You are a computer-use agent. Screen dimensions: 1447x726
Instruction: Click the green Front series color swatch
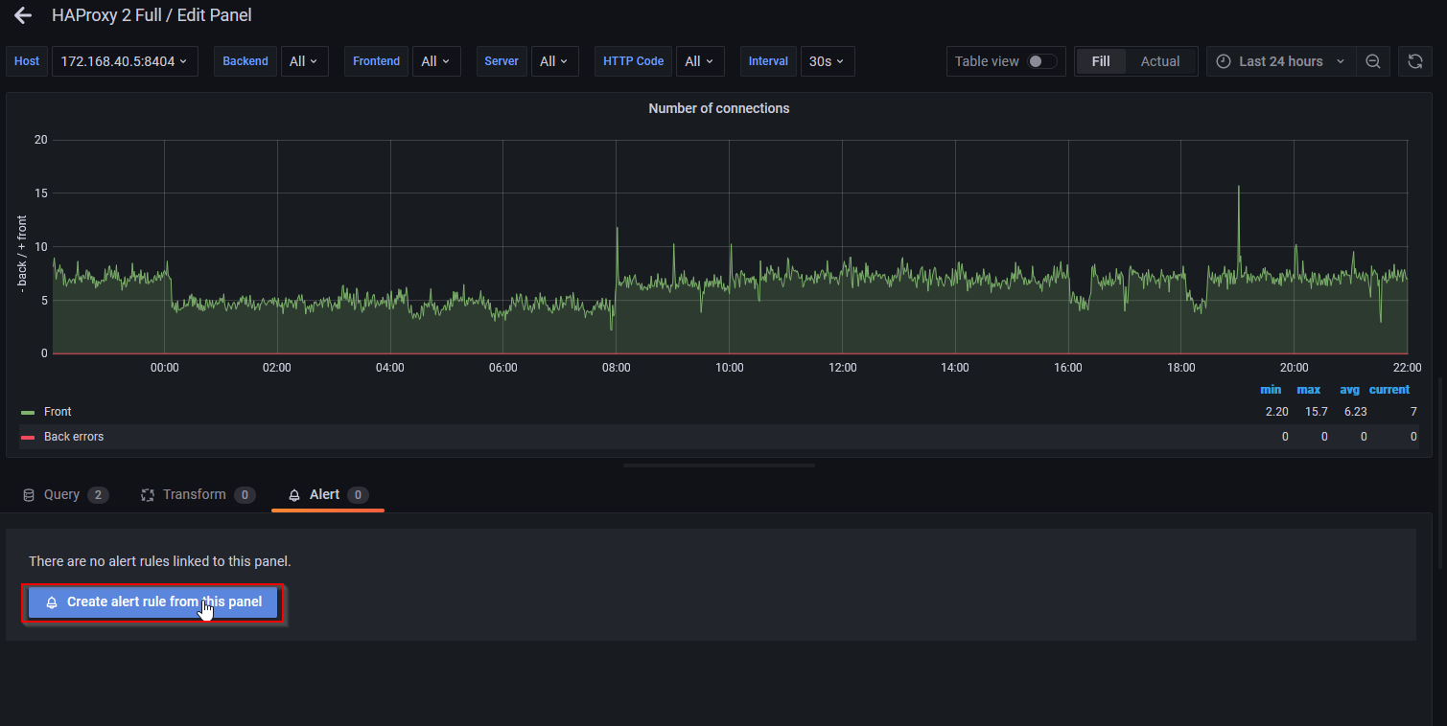tap(28, 413)
